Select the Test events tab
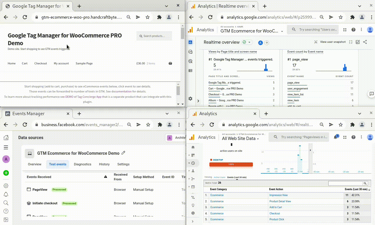375x225 pixels. [58, 164]
